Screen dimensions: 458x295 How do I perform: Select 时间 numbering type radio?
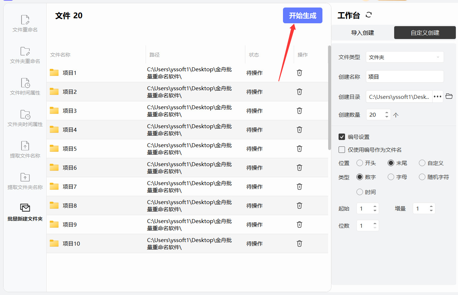pyautogui.click(x=360, y=192)
